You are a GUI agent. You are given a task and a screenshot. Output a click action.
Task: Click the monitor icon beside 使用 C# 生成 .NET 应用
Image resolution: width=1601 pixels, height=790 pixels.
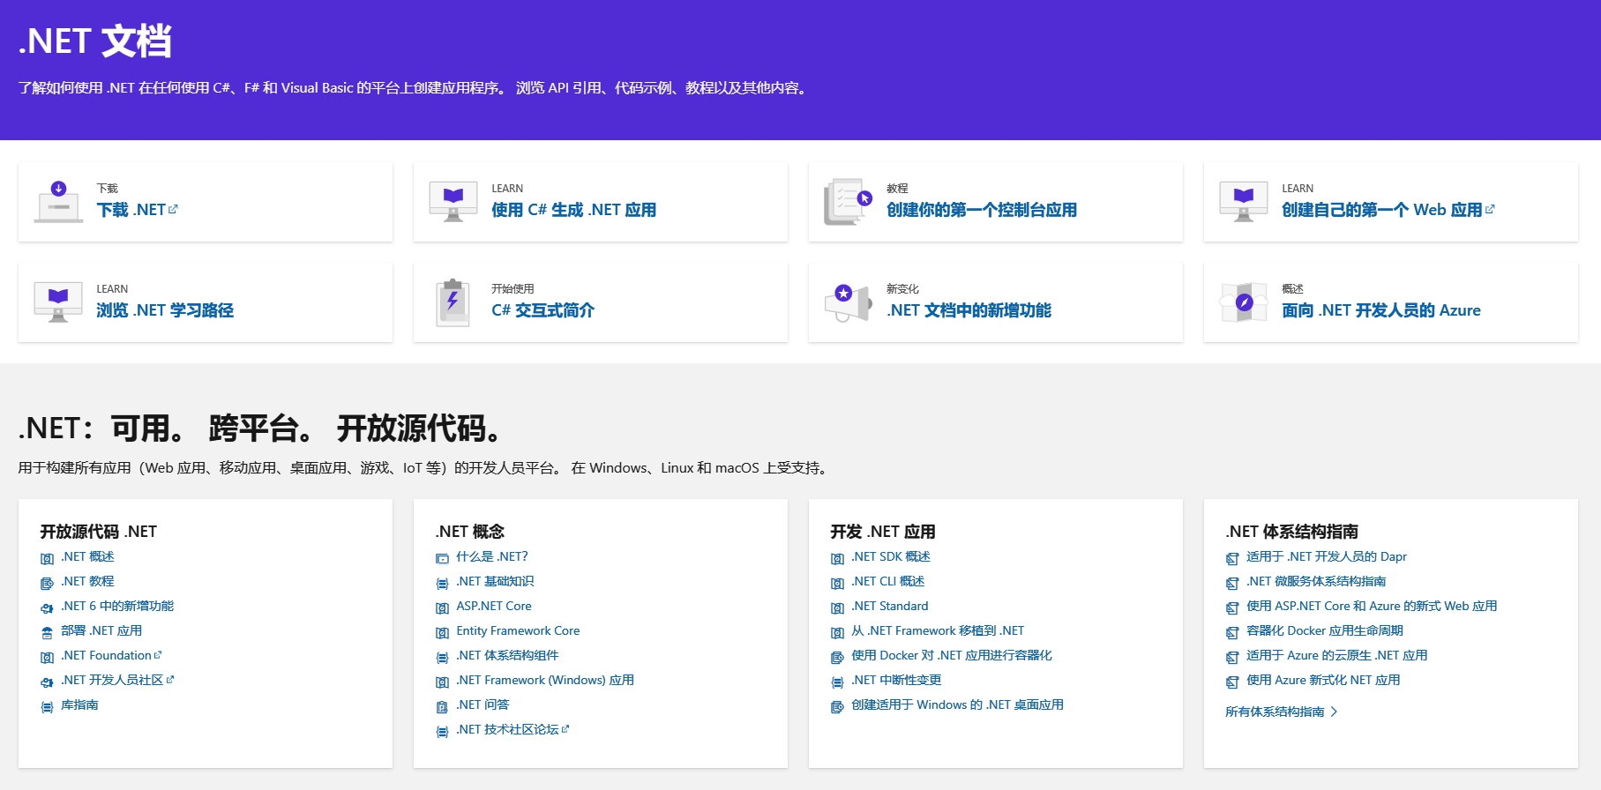pos(453,202)
